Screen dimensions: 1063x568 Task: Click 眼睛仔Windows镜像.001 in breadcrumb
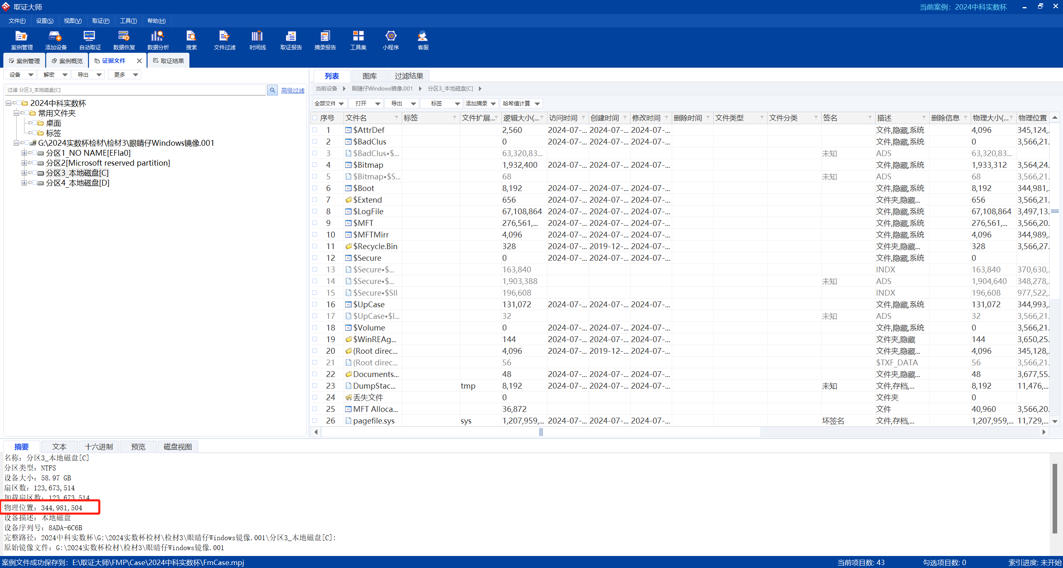(382, 88)
